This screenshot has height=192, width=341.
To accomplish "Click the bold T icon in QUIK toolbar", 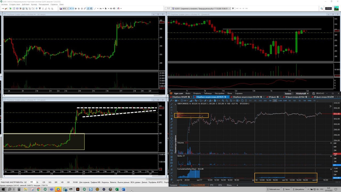I will pyautogui.click(x=39, y=9).
